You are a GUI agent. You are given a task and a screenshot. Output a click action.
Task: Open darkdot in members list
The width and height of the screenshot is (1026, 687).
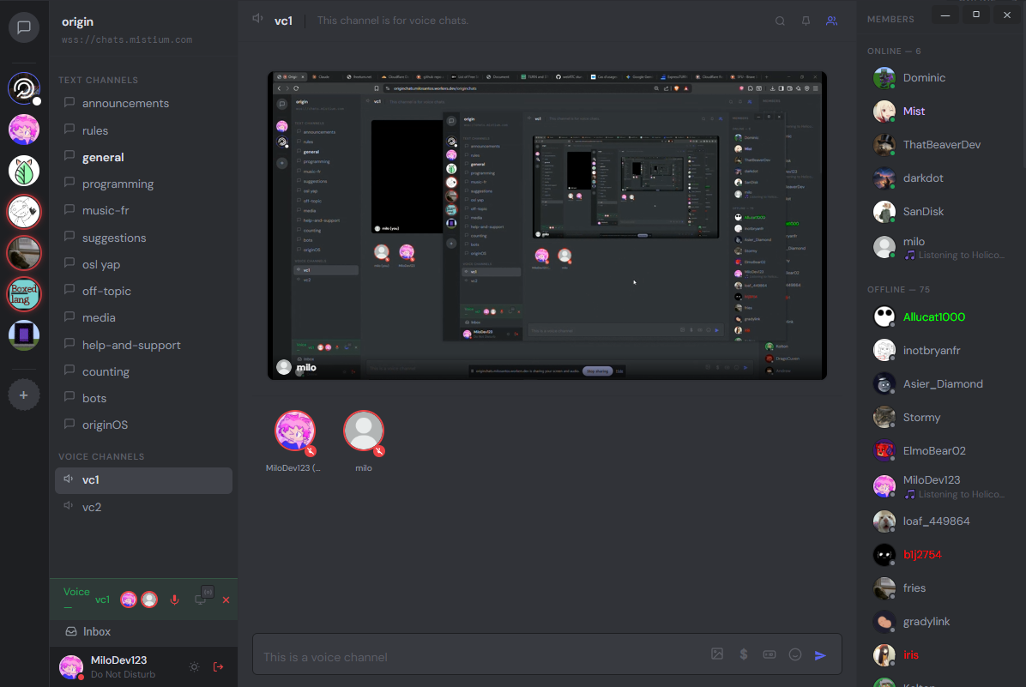[940, 178]
